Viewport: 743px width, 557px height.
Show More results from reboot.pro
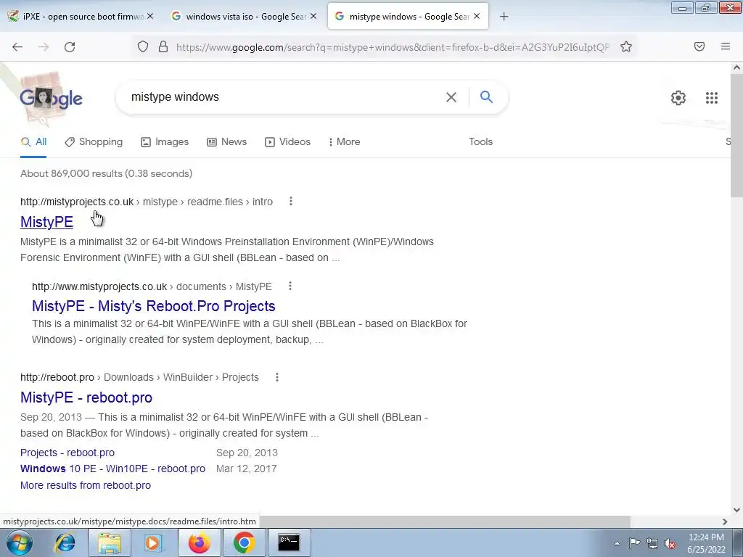[x=86, y=485]
